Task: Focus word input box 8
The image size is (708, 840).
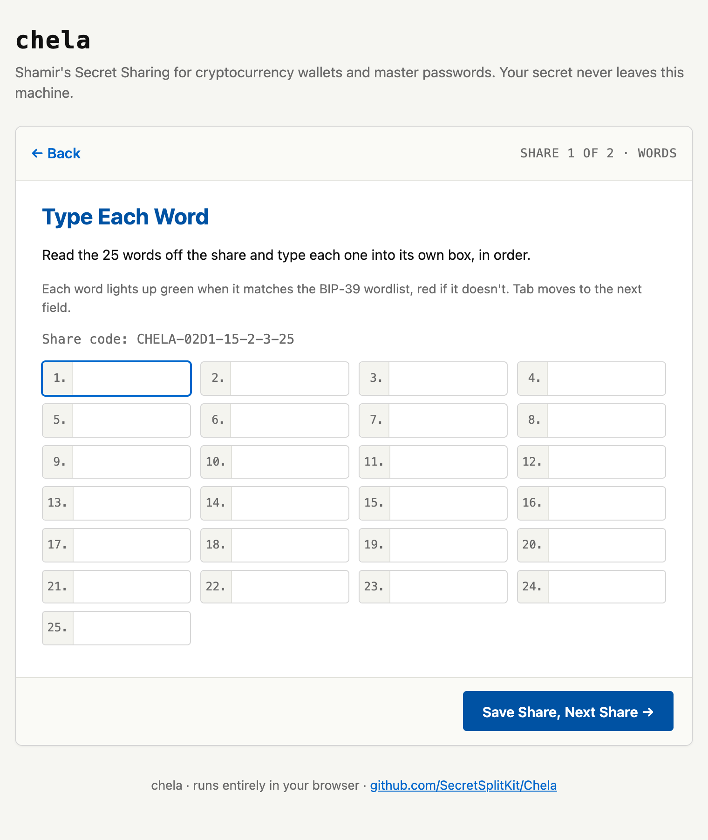Action: pos(606,420)
